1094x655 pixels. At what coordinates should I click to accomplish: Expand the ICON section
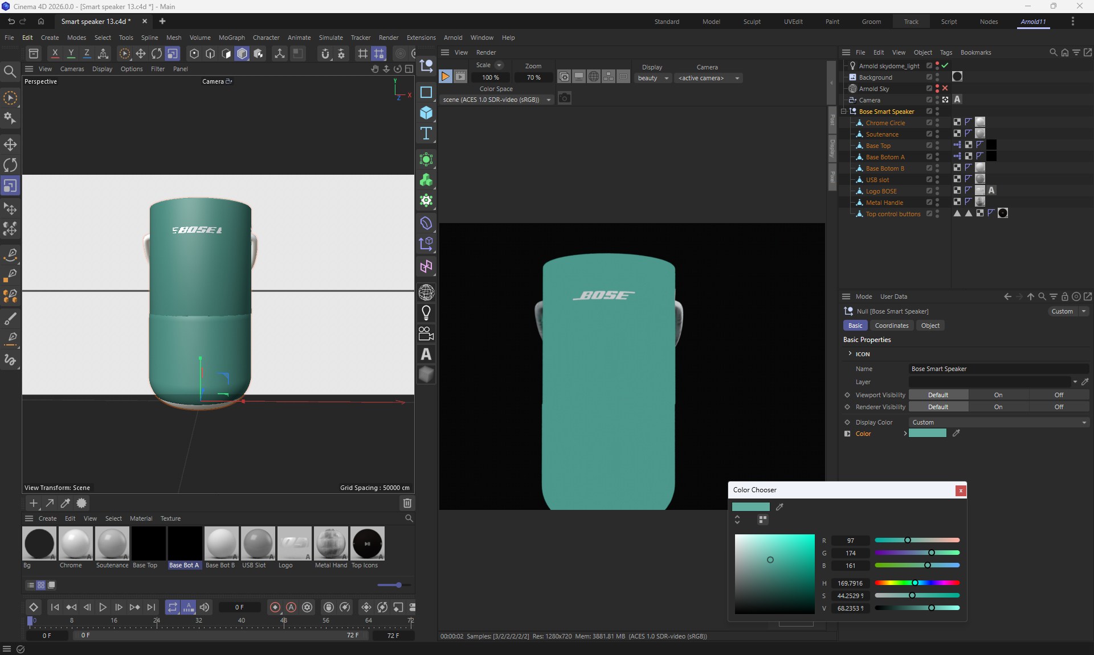pos(850,354)
